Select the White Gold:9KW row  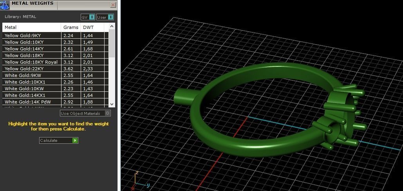pyautogui.click(x=55, y=75)
